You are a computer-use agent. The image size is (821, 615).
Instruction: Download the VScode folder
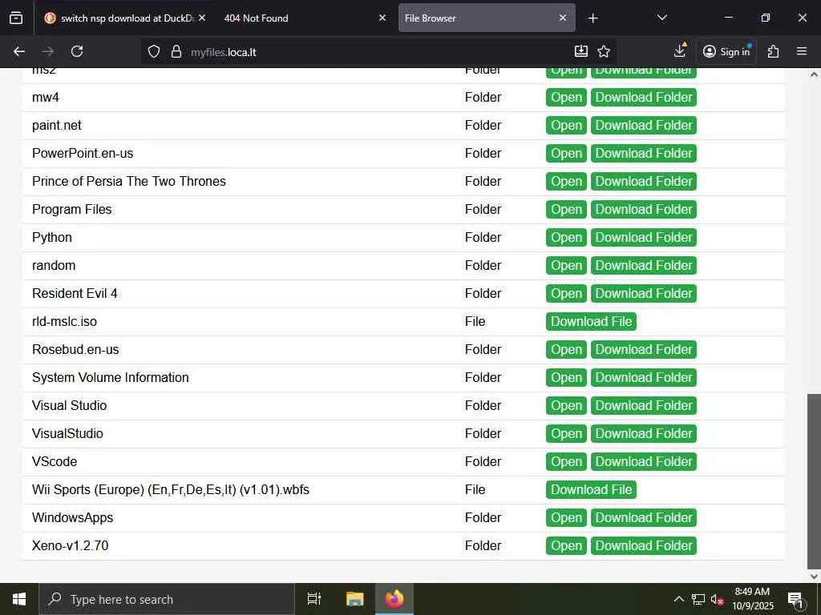[x=644, y=462]
